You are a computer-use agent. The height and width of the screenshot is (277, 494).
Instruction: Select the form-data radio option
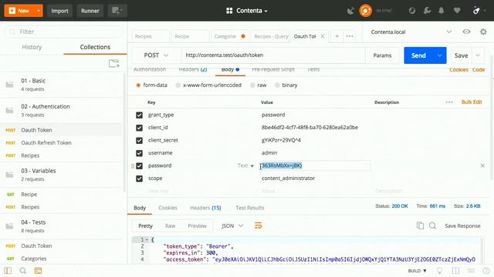tap(138, 85)
